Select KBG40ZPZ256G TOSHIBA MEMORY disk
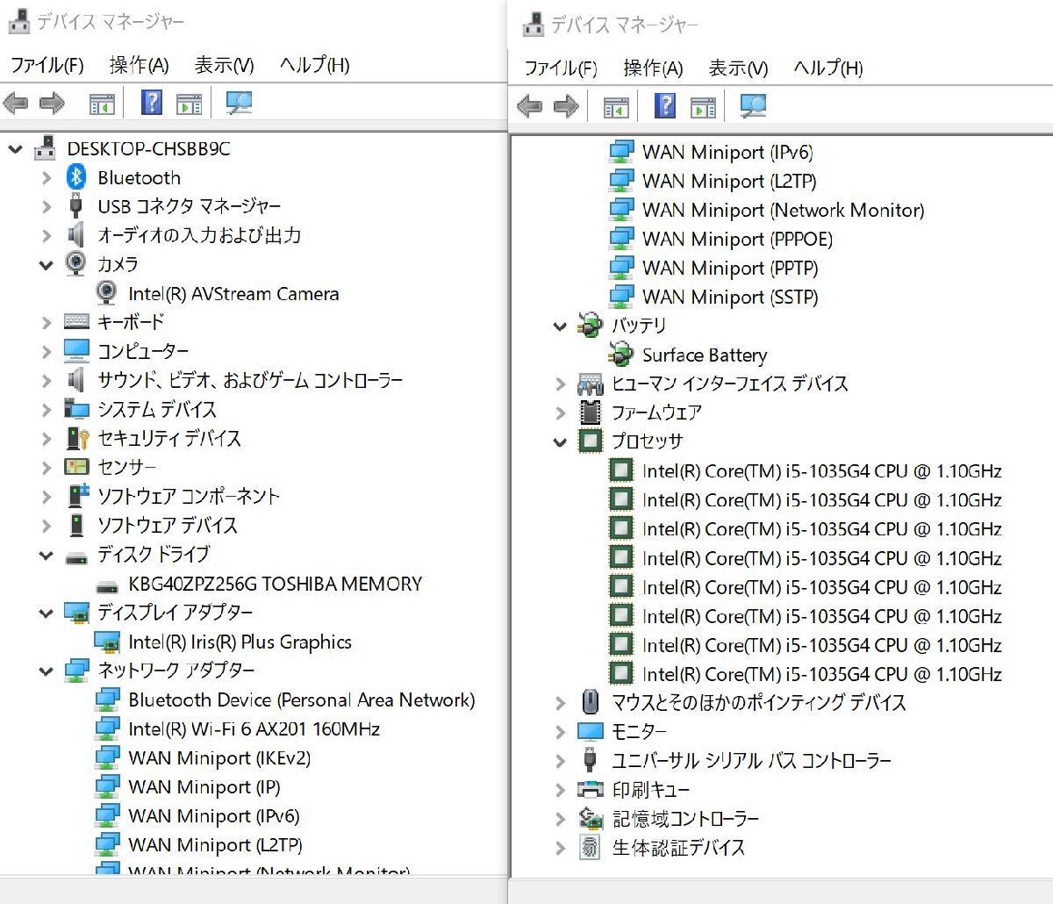This screenshot has height=904, width=1053. pyautogui.click(x=275, y=584)
